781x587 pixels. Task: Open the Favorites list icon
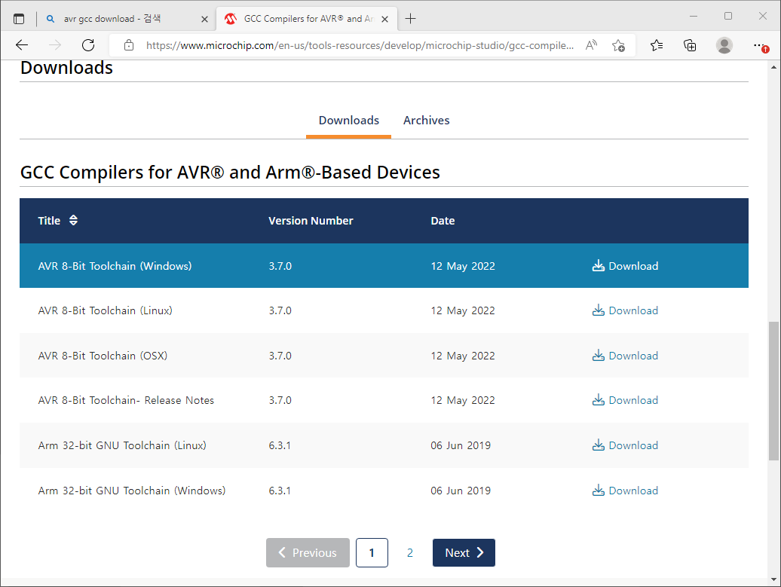point(657,45)
